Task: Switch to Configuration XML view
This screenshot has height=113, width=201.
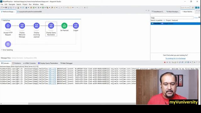Action: 30,58
